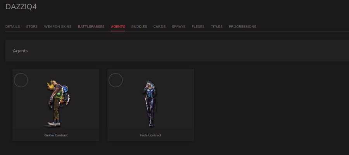The width and height of the screenshot is (349, 155).
Task: Click the Gekko Contract label
Action: click(x=56, y=135)
